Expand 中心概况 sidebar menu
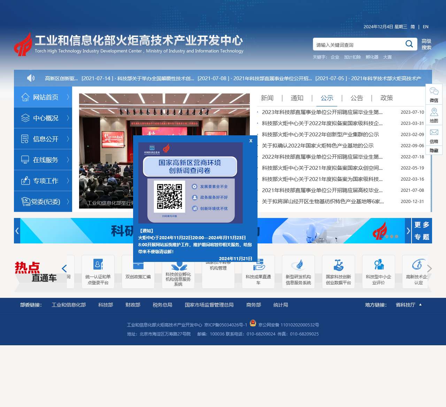 43,118
